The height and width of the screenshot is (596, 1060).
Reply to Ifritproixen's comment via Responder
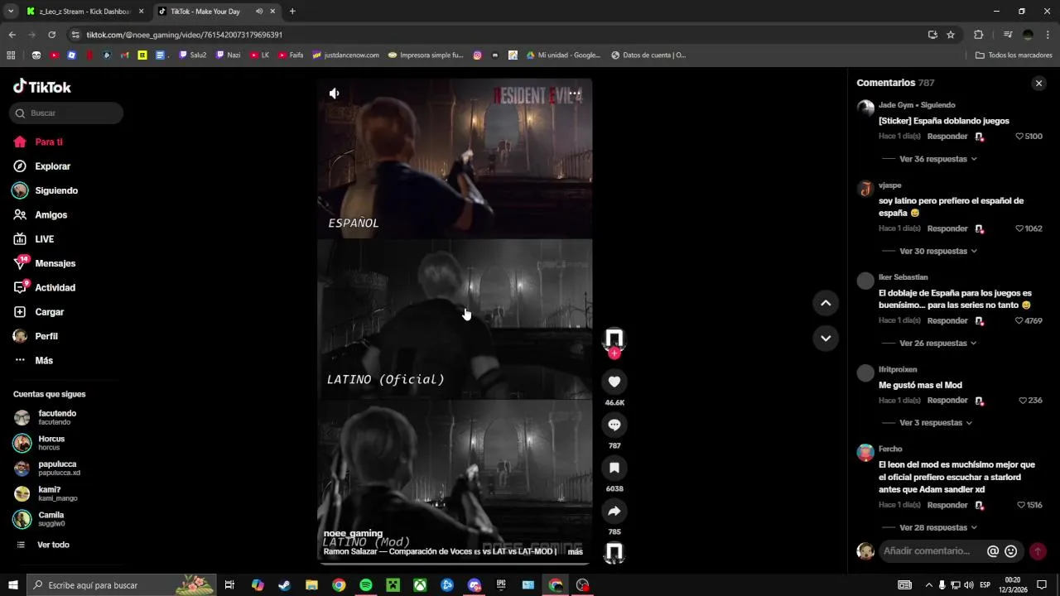(947, 401)
